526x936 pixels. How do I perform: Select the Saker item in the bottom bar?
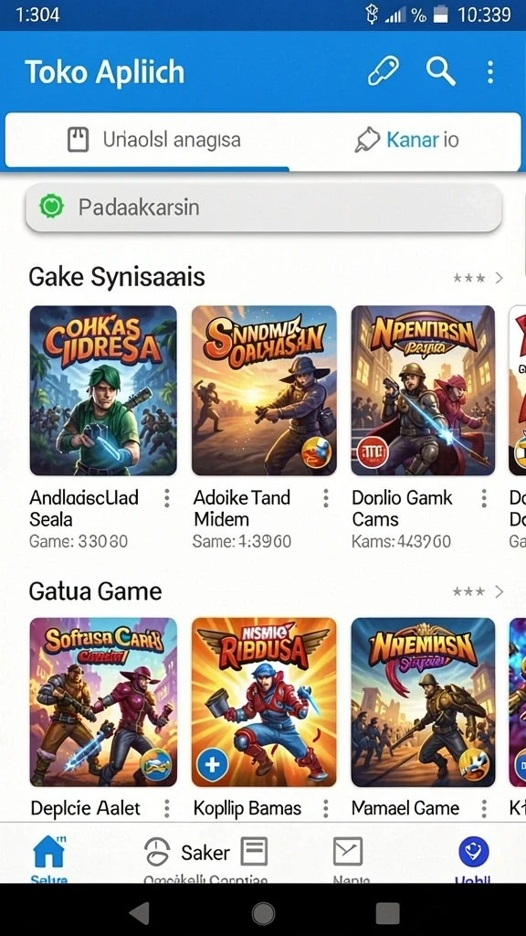pos(205,853)
